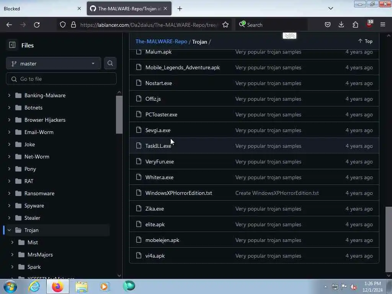This screenshot has height=294, width=392.
Task: Open the Zika.exe file
Action: pos(155,209)
